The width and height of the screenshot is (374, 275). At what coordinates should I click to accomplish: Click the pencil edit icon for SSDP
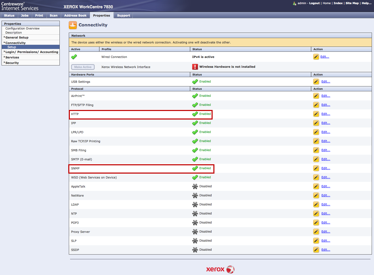(x=316, y=250)
